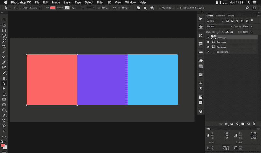Select the Convert Point tool
Screen dimensions: 261x153
[x=4, y=131]
